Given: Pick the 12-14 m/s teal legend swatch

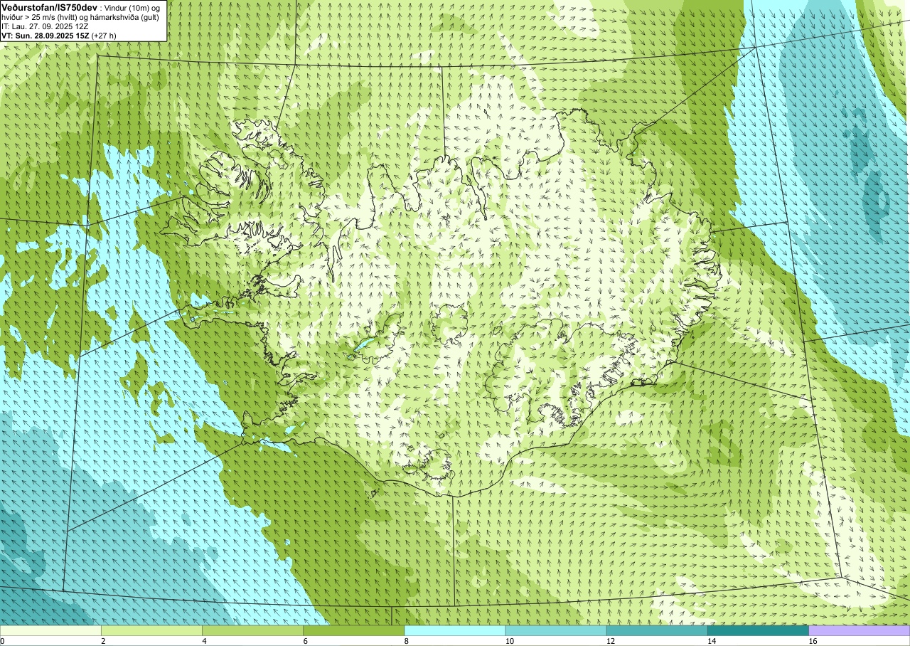Looking at the screenshot, I should [x=657, y=630].
